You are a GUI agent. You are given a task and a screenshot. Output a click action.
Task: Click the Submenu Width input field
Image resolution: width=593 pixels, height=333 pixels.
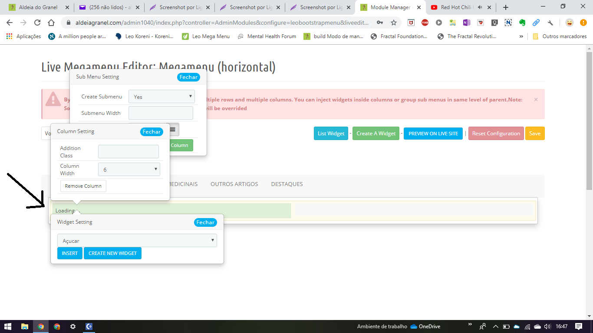161,113
